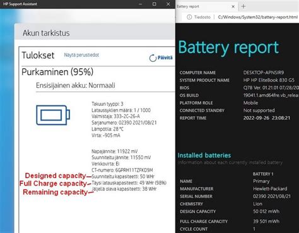Click the CONNECTED STANDBY label

pyautogui.click(x=202, y=111)
